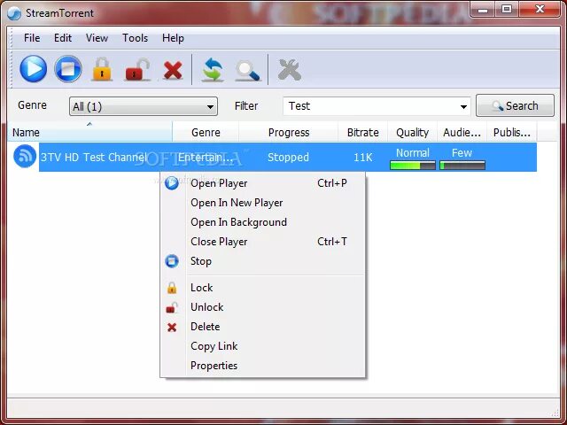
Task: Sort by Genre column header
Action: click(206, 132)
